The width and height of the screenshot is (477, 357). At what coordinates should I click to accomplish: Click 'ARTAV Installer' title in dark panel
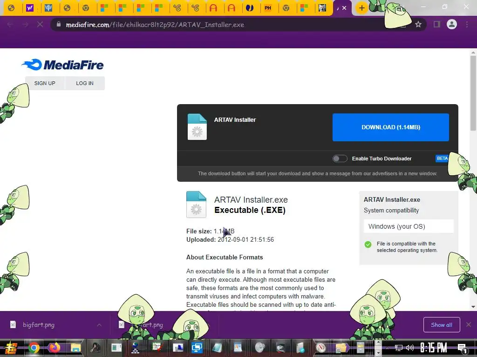coord(235,119)
